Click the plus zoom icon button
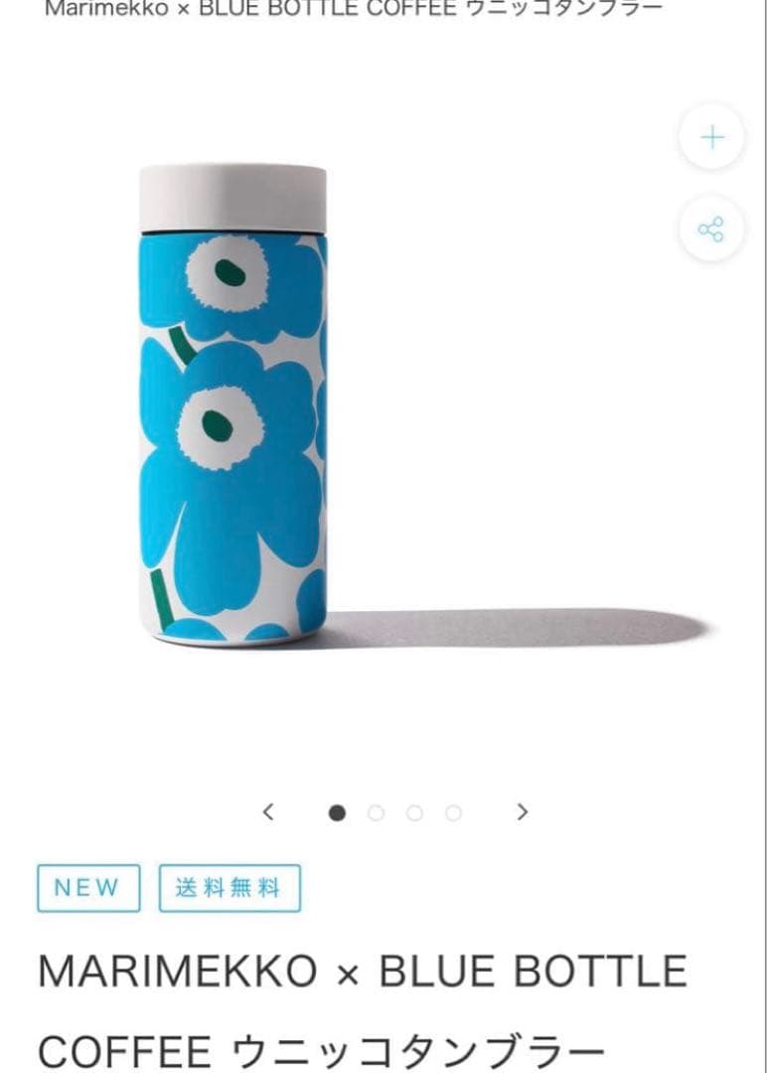This screenshot has height=1073, width=767. (x=711, y=137)
